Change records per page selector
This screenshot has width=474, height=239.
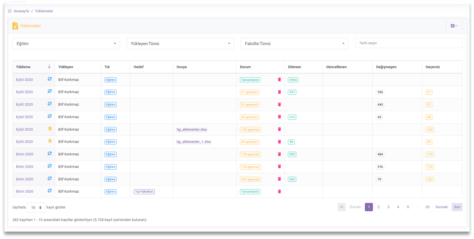pyautogui.click(x=36, y=208)
